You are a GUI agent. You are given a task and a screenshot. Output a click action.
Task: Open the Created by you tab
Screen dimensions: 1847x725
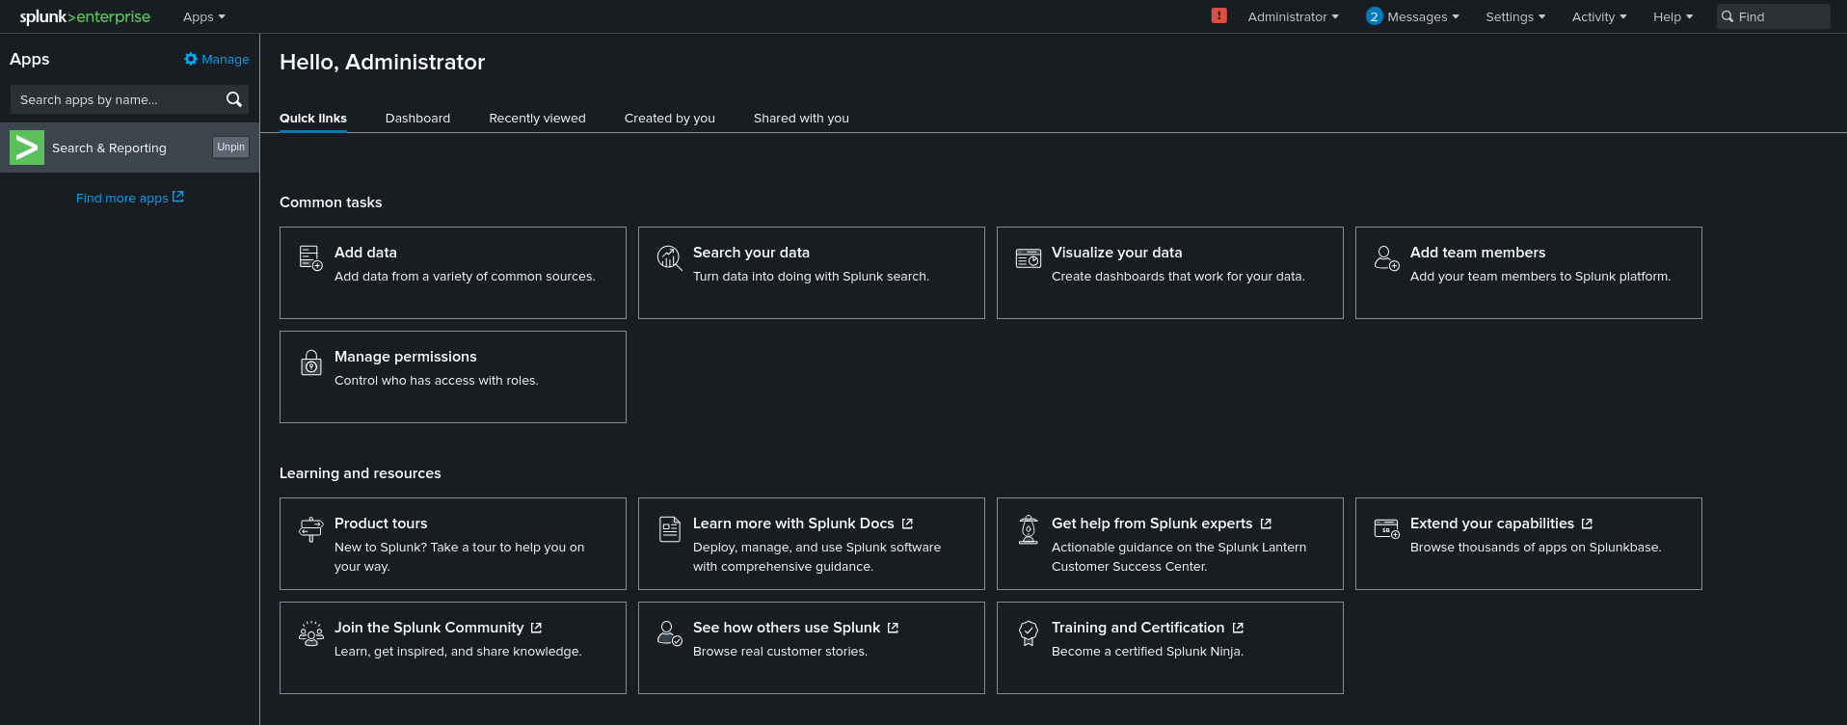point(670,118)
